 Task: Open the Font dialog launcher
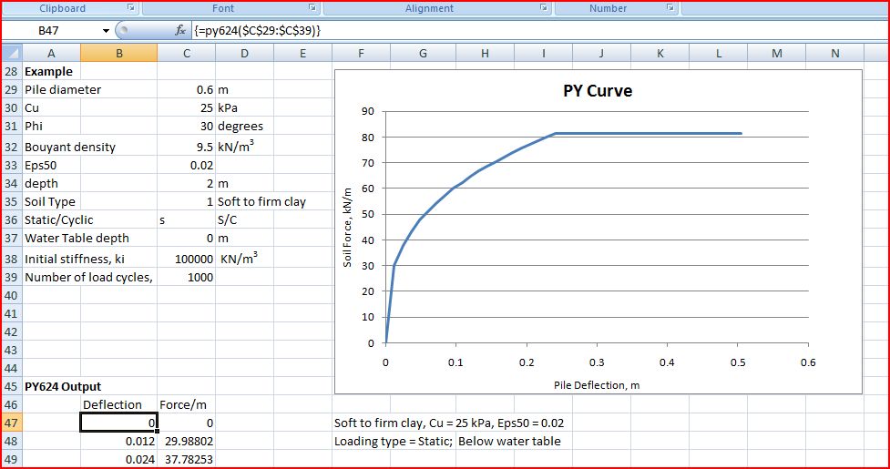coord(313,8)
